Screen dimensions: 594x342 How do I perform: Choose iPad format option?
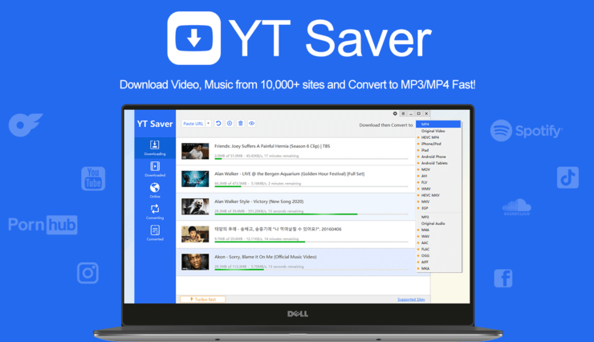coord(425,150)
